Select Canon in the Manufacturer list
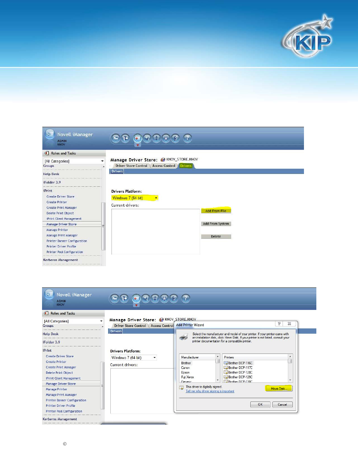The height and width of the screenshot is (463, 358). pos(185,368)
